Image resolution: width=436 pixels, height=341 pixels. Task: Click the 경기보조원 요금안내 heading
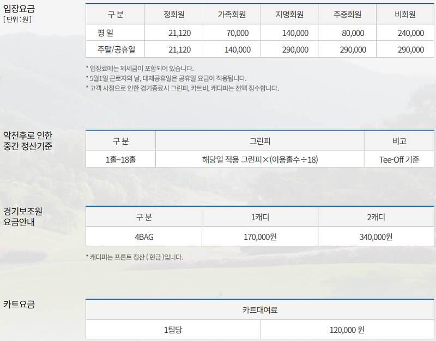22,216
